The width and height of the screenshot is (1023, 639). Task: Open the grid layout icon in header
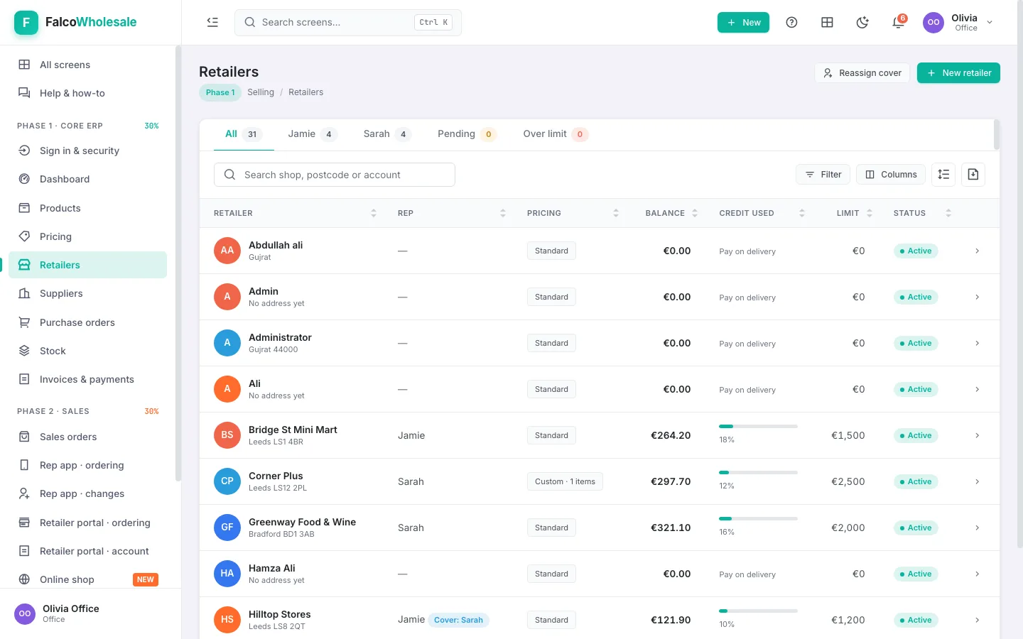click(x=827, y=23)
